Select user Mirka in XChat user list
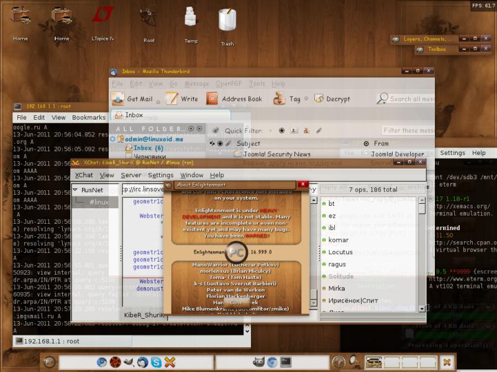This screenshot has height=372, width=497. pyautogui.click(x=337, y=288)
